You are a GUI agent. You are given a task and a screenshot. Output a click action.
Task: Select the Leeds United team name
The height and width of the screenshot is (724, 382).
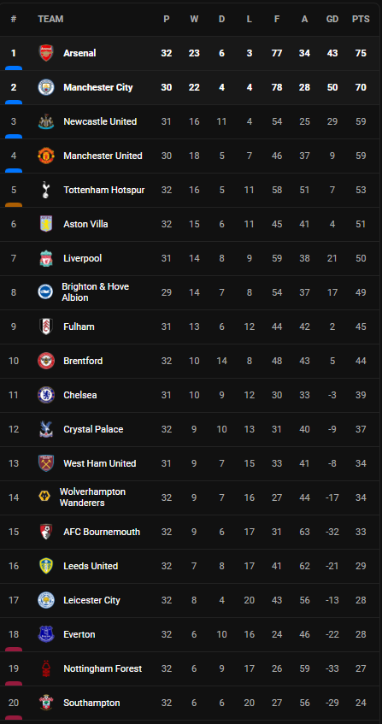tap(91, 566)
